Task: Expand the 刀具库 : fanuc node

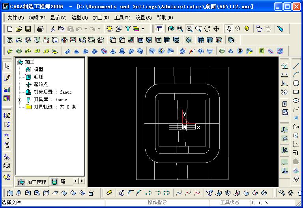Action: pos(19,100)
